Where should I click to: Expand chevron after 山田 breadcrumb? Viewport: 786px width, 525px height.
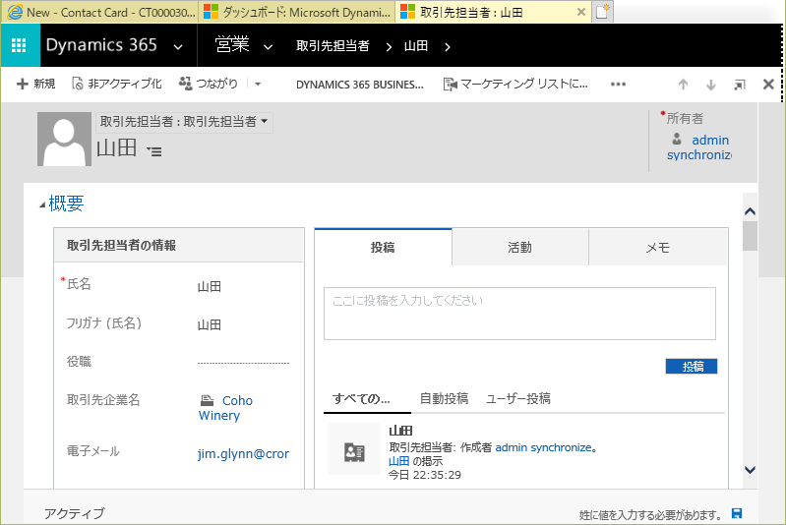(x=448, y=47)
